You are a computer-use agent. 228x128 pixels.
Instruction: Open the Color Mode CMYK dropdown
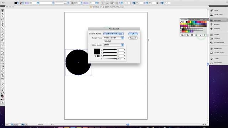click(113, 45)
